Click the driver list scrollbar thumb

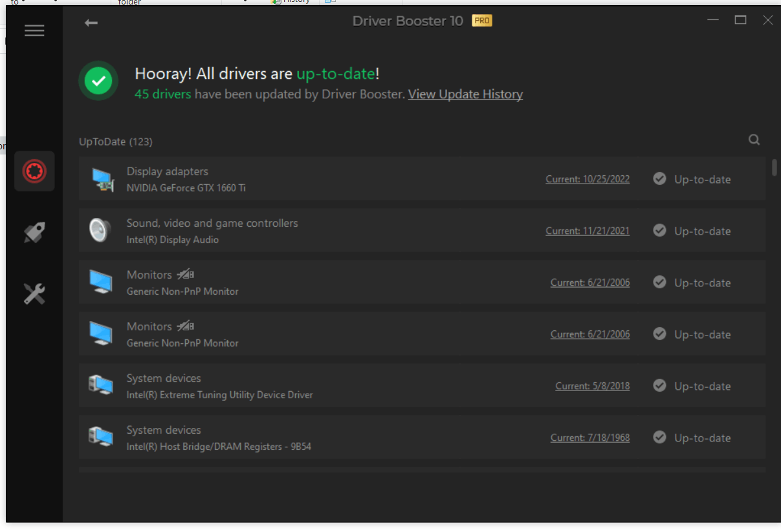point(775,167)
